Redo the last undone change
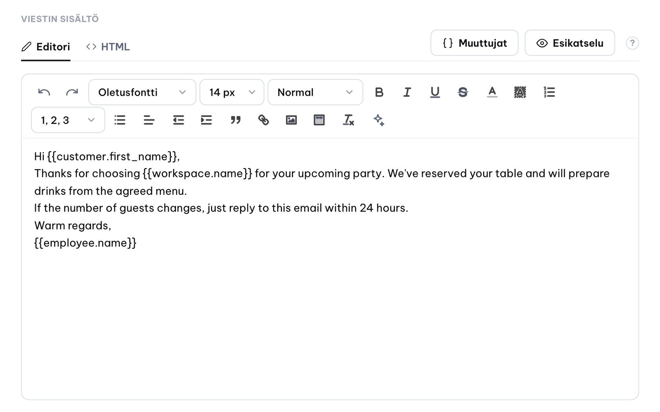Viewport: 660px width, 412px height. tap(72, 92)
